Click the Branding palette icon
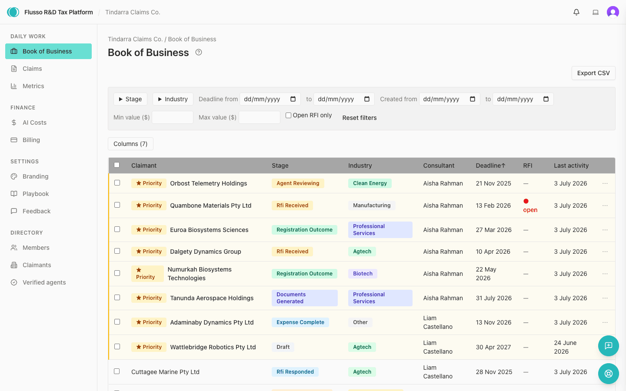This screenshot has height=391, width=626. click(14, 176)
